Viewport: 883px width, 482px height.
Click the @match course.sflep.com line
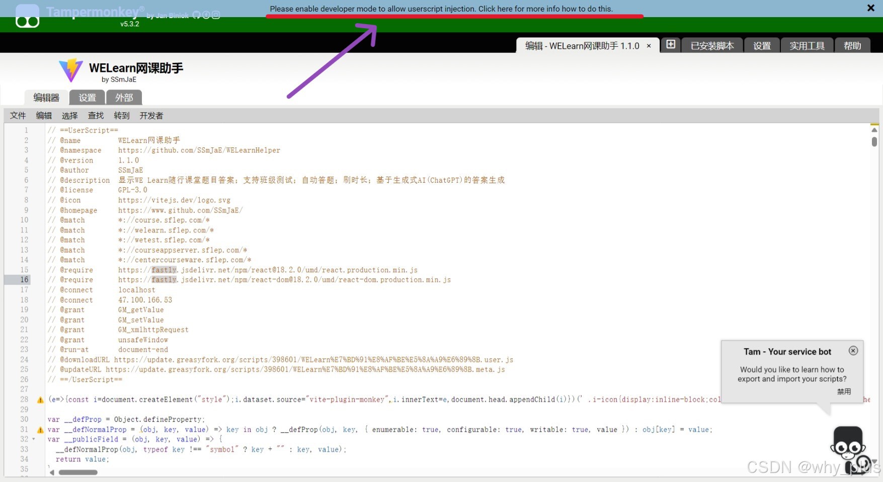click(129, 220)
